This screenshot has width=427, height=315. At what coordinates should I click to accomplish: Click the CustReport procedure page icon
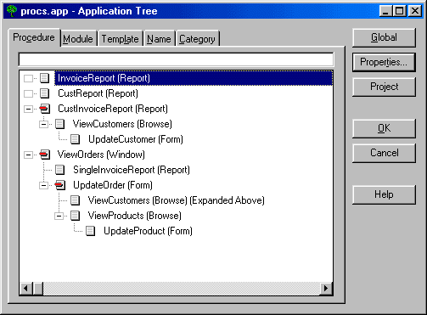(44, 93)
